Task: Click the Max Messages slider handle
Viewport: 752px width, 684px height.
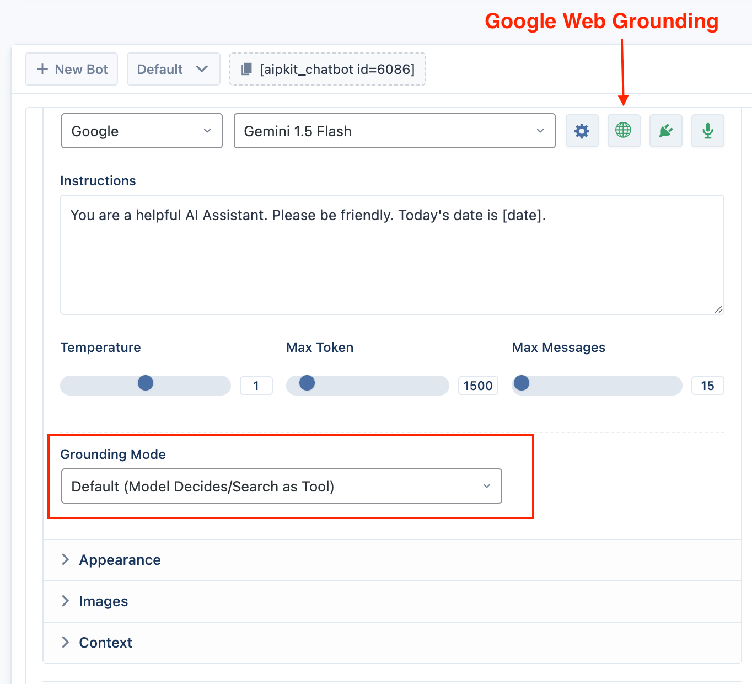Action: 522,383
